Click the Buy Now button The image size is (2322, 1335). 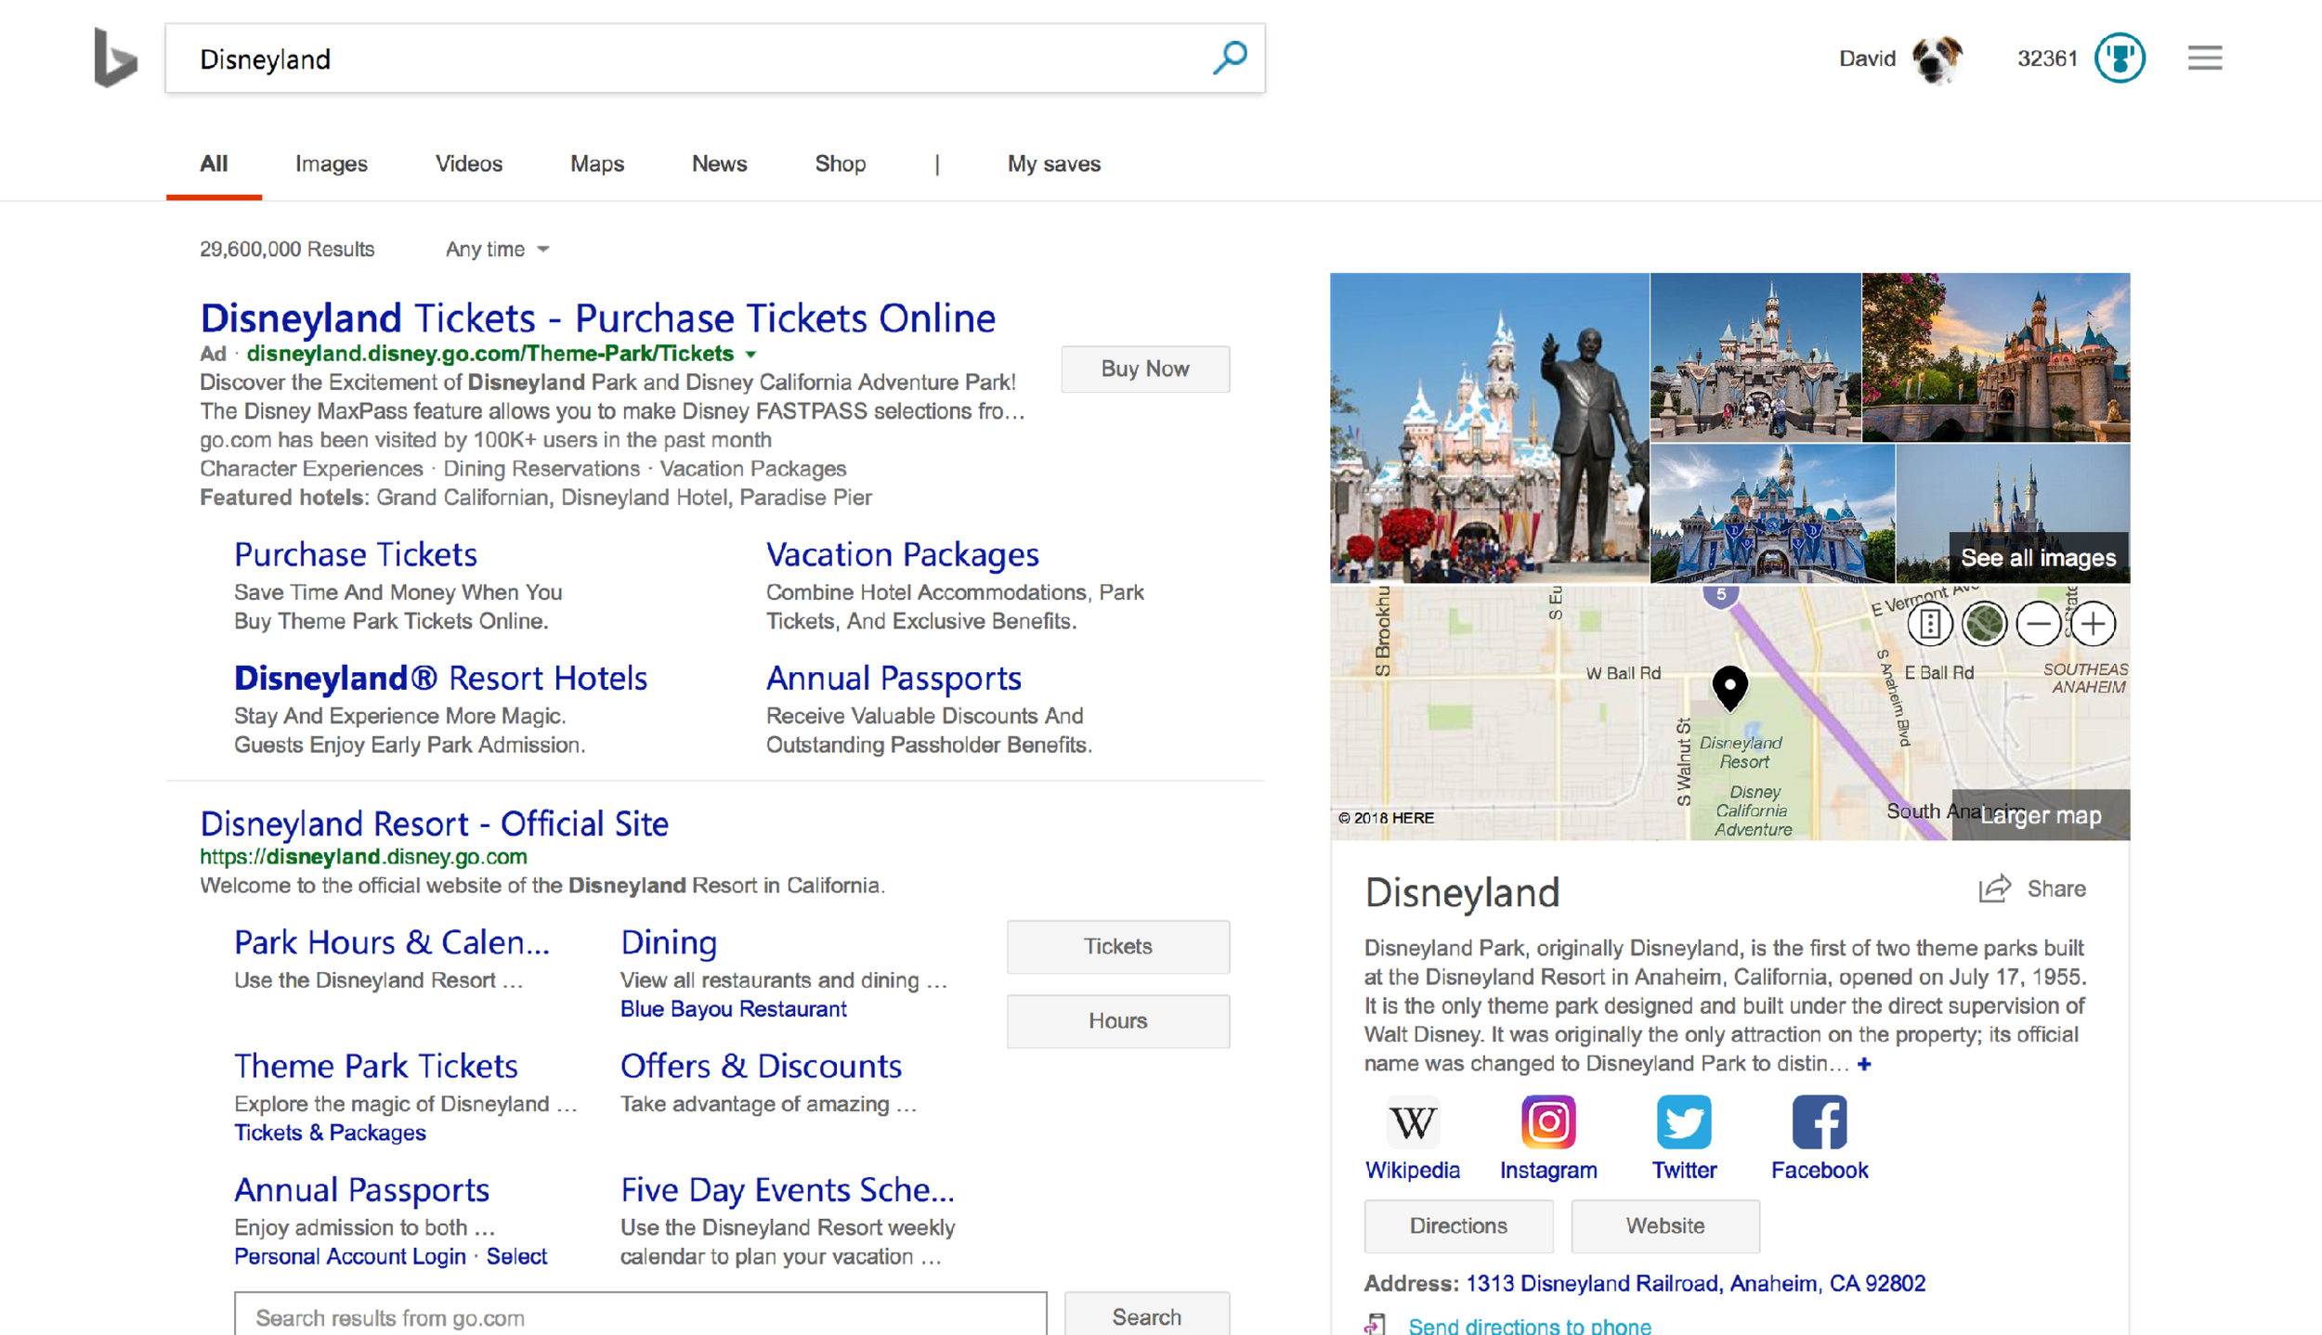pyautogui.click(x=1144, y=369)
